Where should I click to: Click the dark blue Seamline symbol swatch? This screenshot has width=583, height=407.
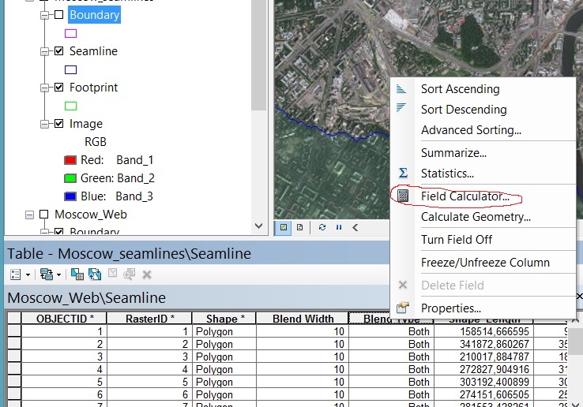(70, 70)
